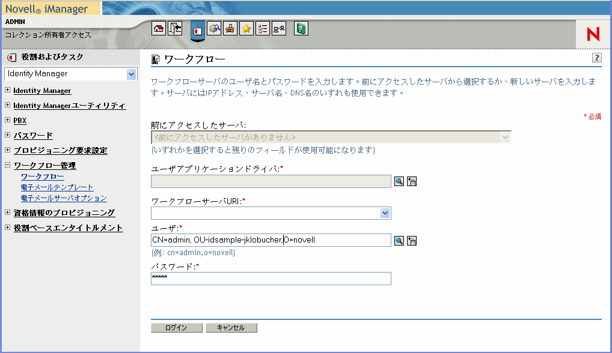This screenshot has height=353, width=612.
Task: Open object history icon beside ユーザアプリケーションドライバ field
Action: point(412,182)
